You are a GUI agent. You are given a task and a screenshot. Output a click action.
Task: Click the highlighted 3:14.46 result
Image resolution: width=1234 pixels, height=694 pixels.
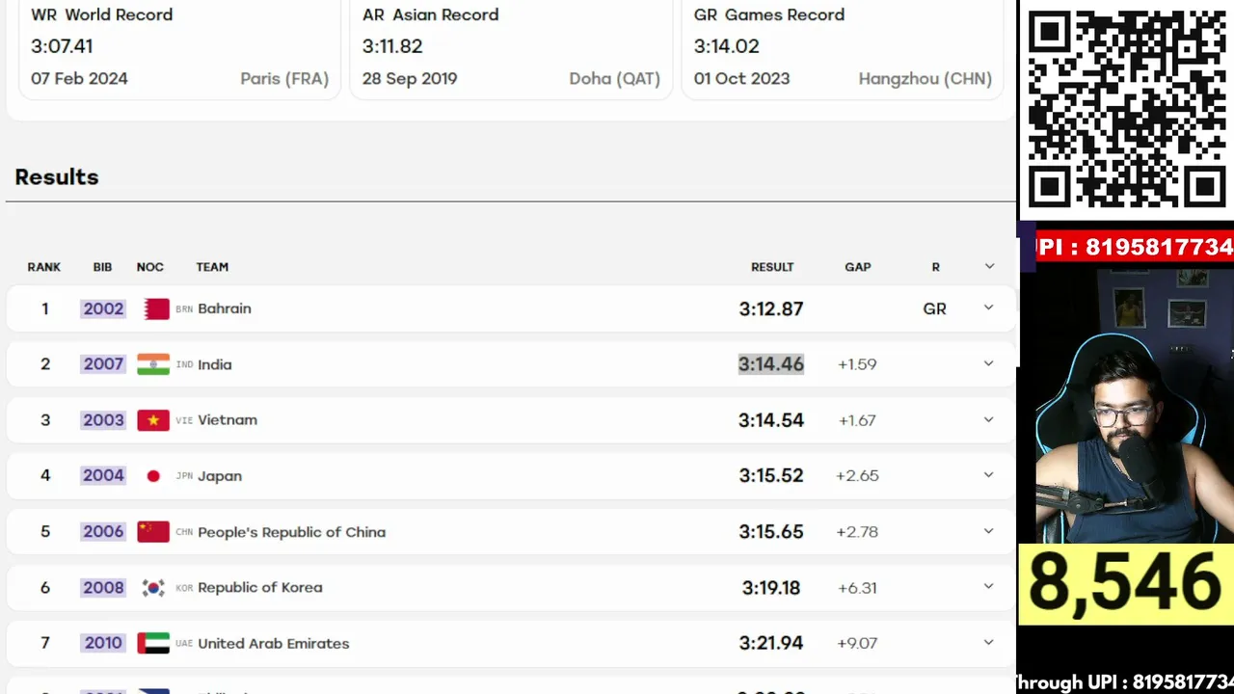[771, 364]
